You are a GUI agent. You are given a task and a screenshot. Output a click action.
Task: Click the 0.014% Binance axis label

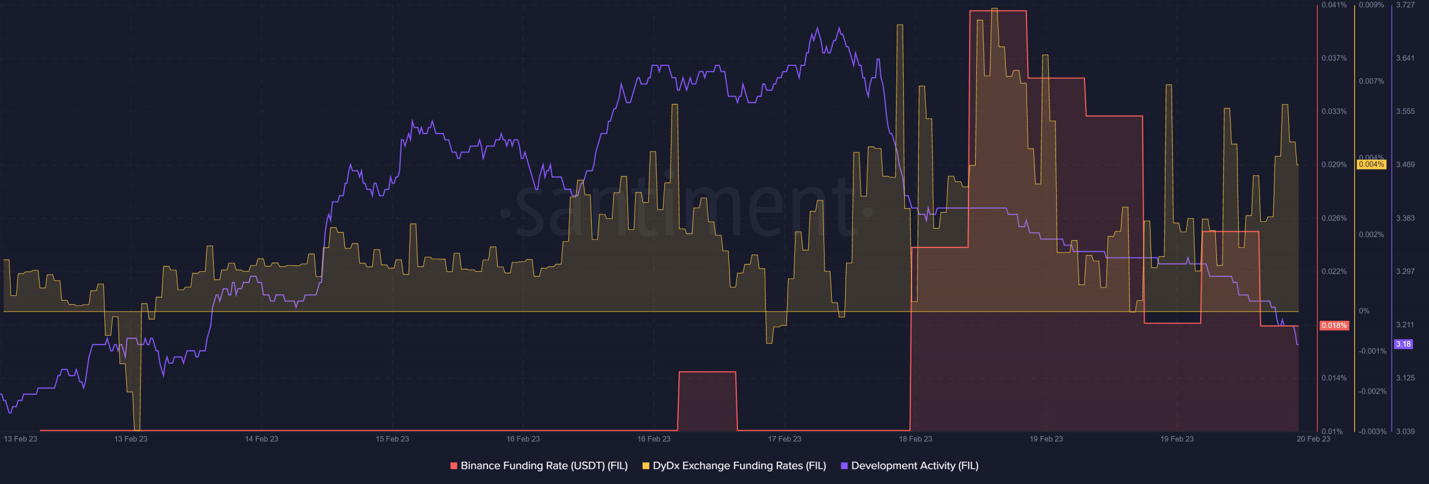coord(1334,378)
